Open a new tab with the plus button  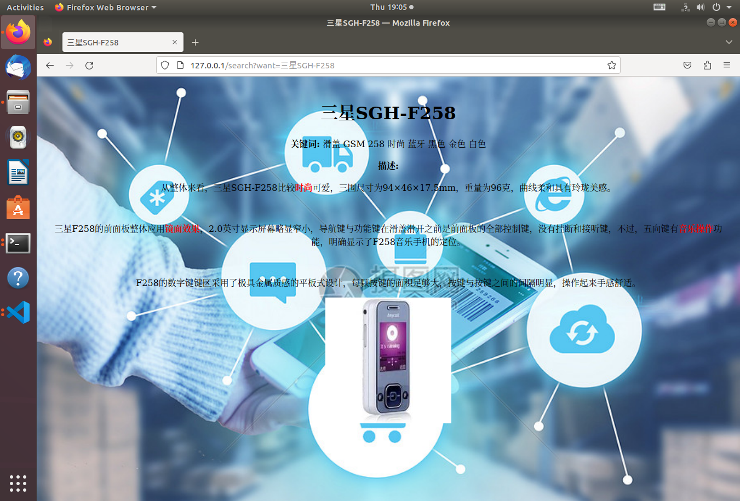(195, 42)
